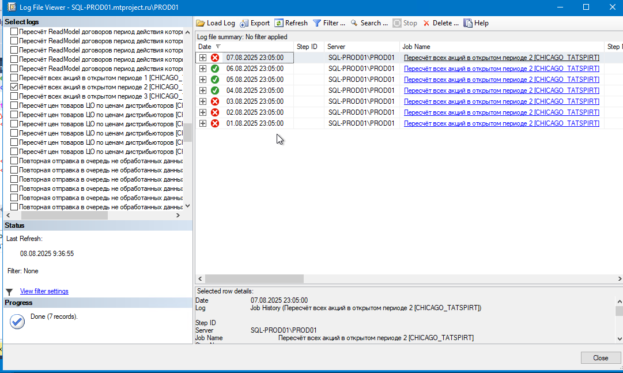
Task: Click the Progress panel header
Action: [98, 303]
